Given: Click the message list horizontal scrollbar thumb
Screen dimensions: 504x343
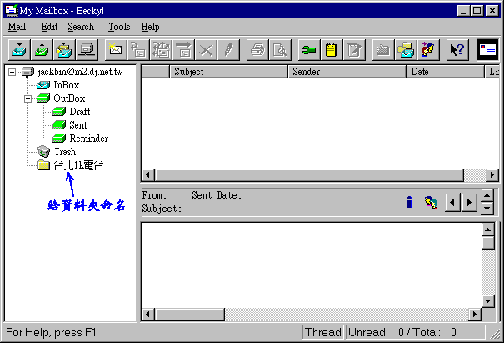Looking at the screenshot, I should (x=310, y=175).
